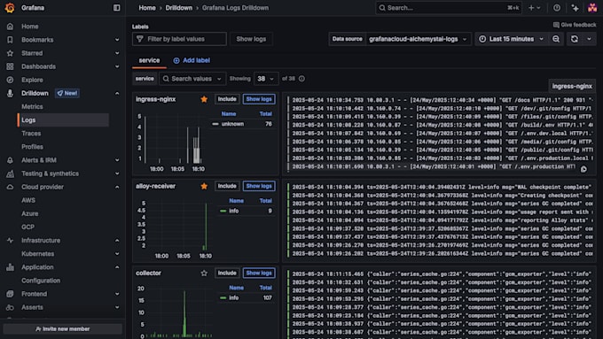This screenshot has height=339, width=603.
Task: Open the data source dropdown grafanacloud-alchemystai-logs
Action: (x=418, y=39)
